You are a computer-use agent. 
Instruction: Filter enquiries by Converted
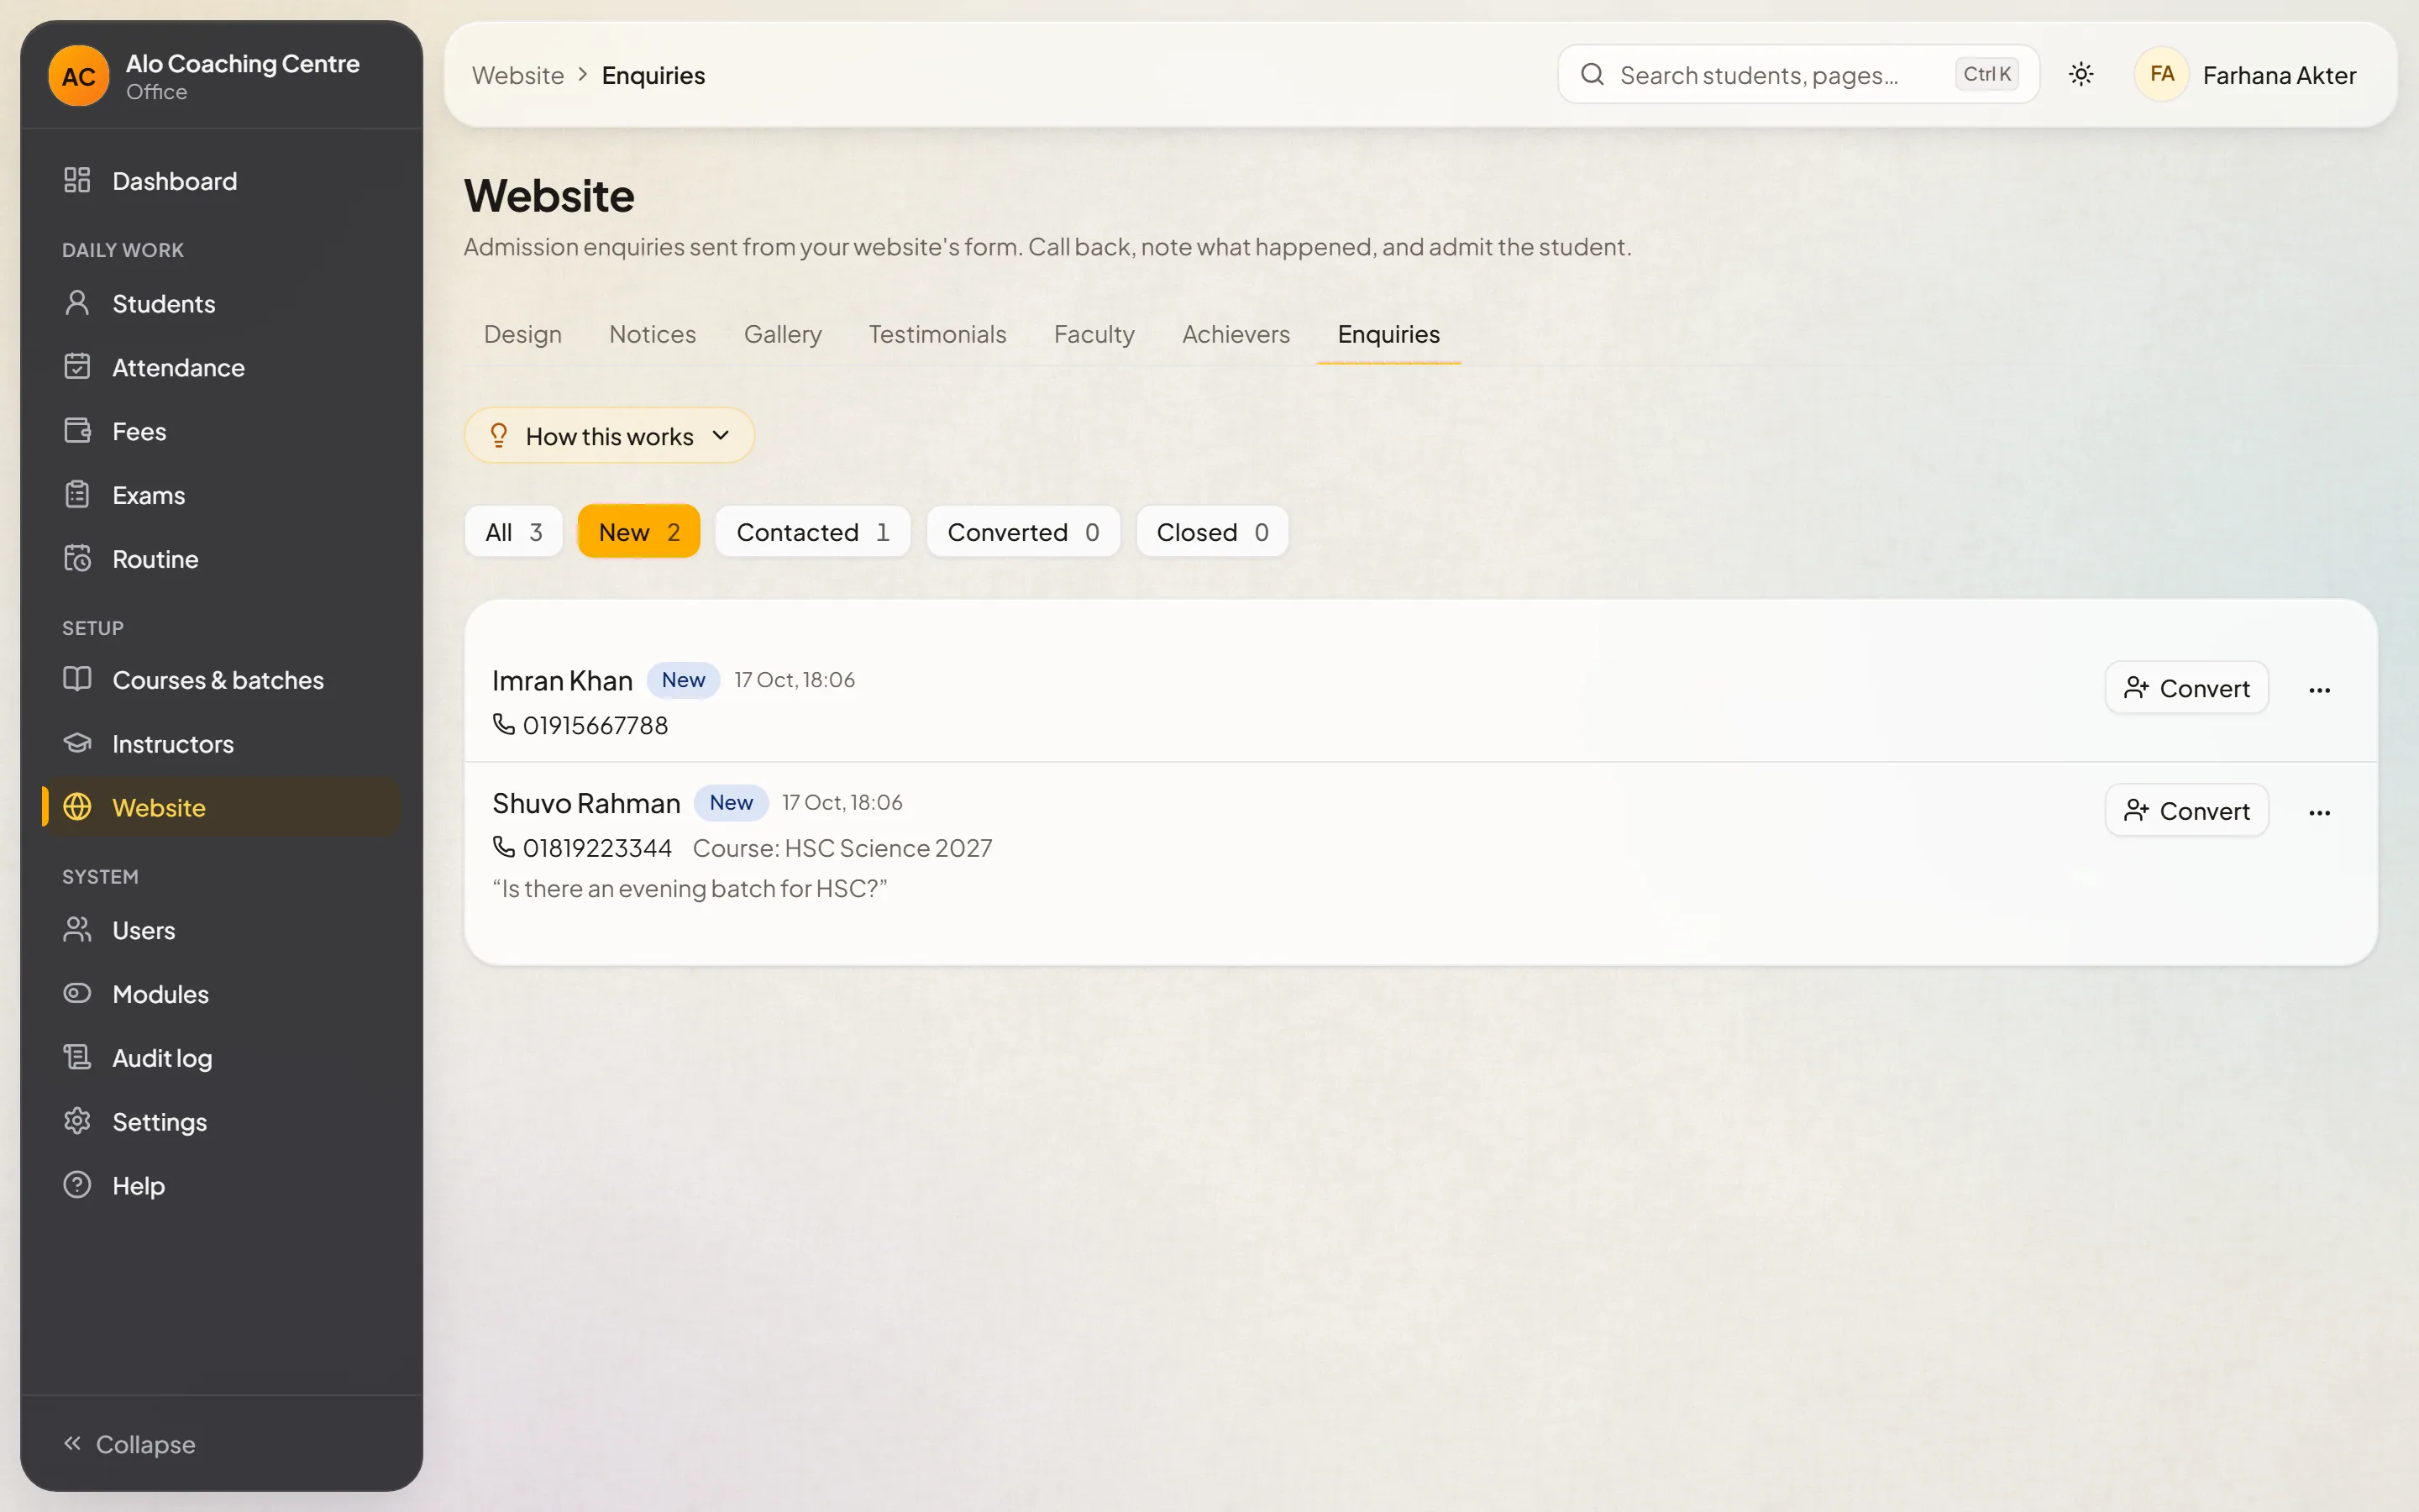click(1024, 532)
